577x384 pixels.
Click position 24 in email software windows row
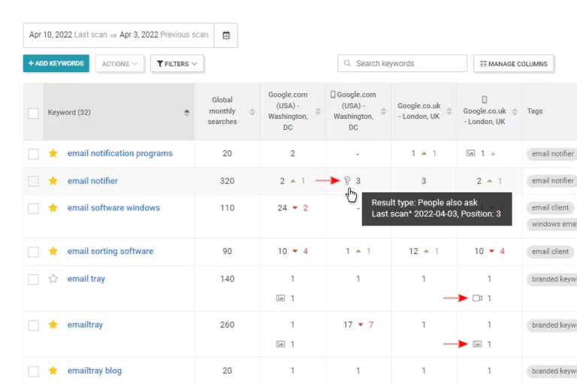(282, 208)
